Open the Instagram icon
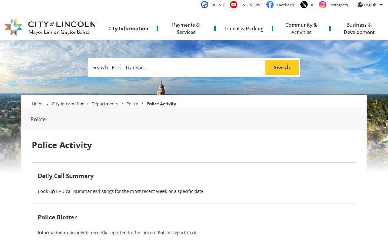The height and width of the screenshot is (243, 388). tap(323, 5)
